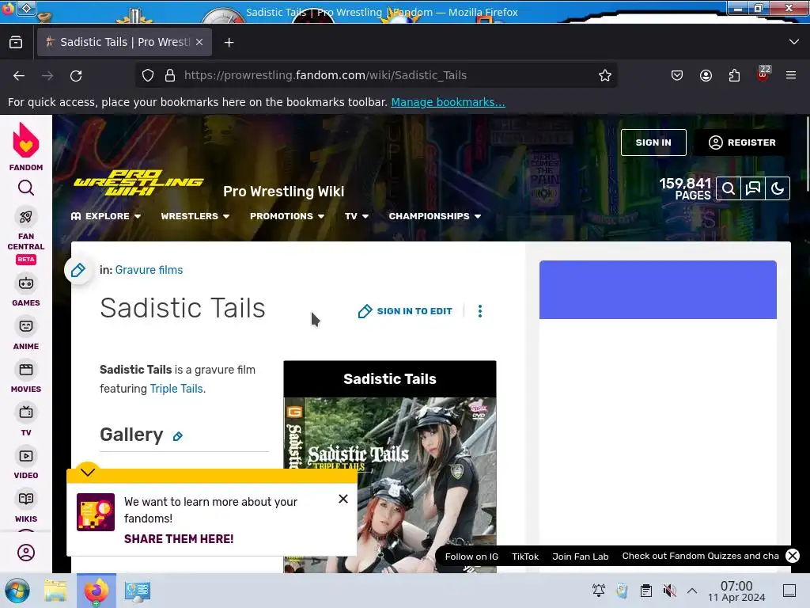Open the Firefox hamburger menu

791,75
